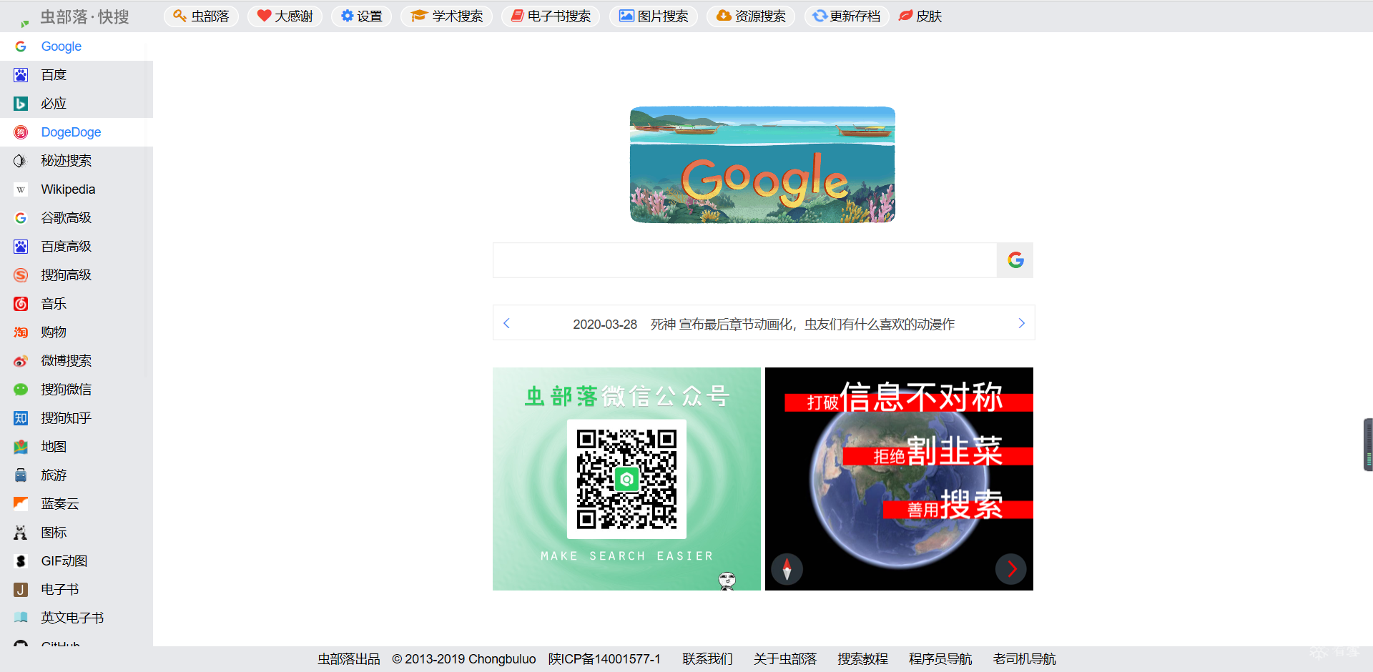Click the Baidu paw icon beside 百度高级
The width and height of the screenshot is (1373, 672).
pyautogui.click(x=21, y=247)
